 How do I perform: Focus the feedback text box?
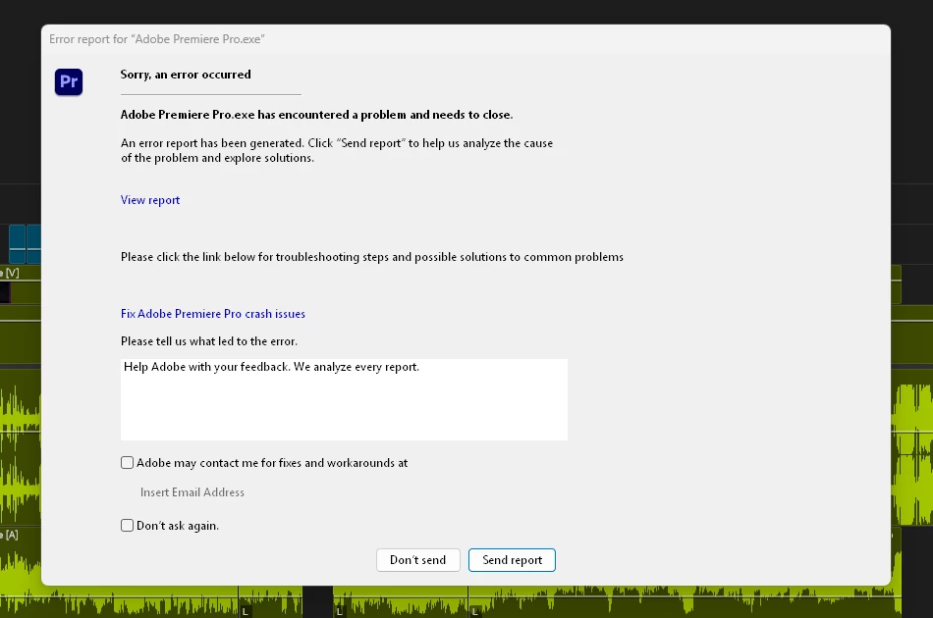(344, 399)
